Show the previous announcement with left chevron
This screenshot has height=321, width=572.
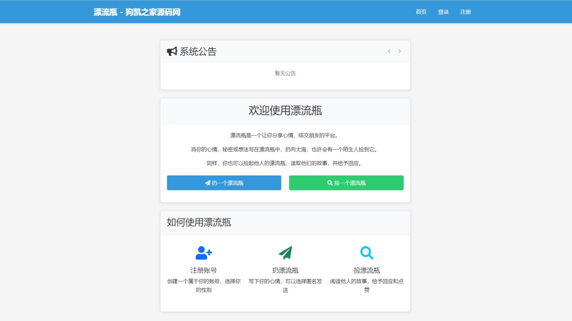click(x=389, y=51)
